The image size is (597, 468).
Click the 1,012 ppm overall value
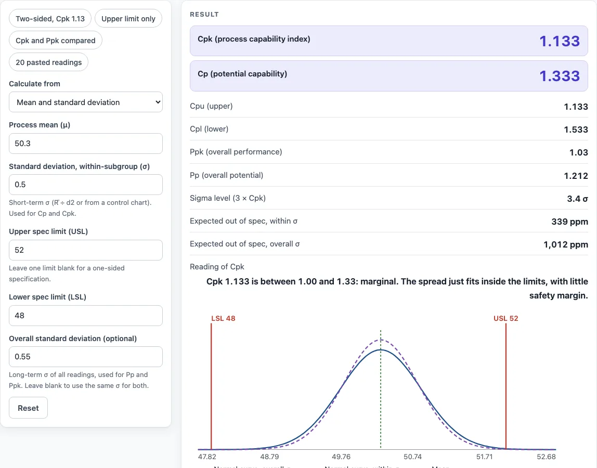click(x=566, y=244)
